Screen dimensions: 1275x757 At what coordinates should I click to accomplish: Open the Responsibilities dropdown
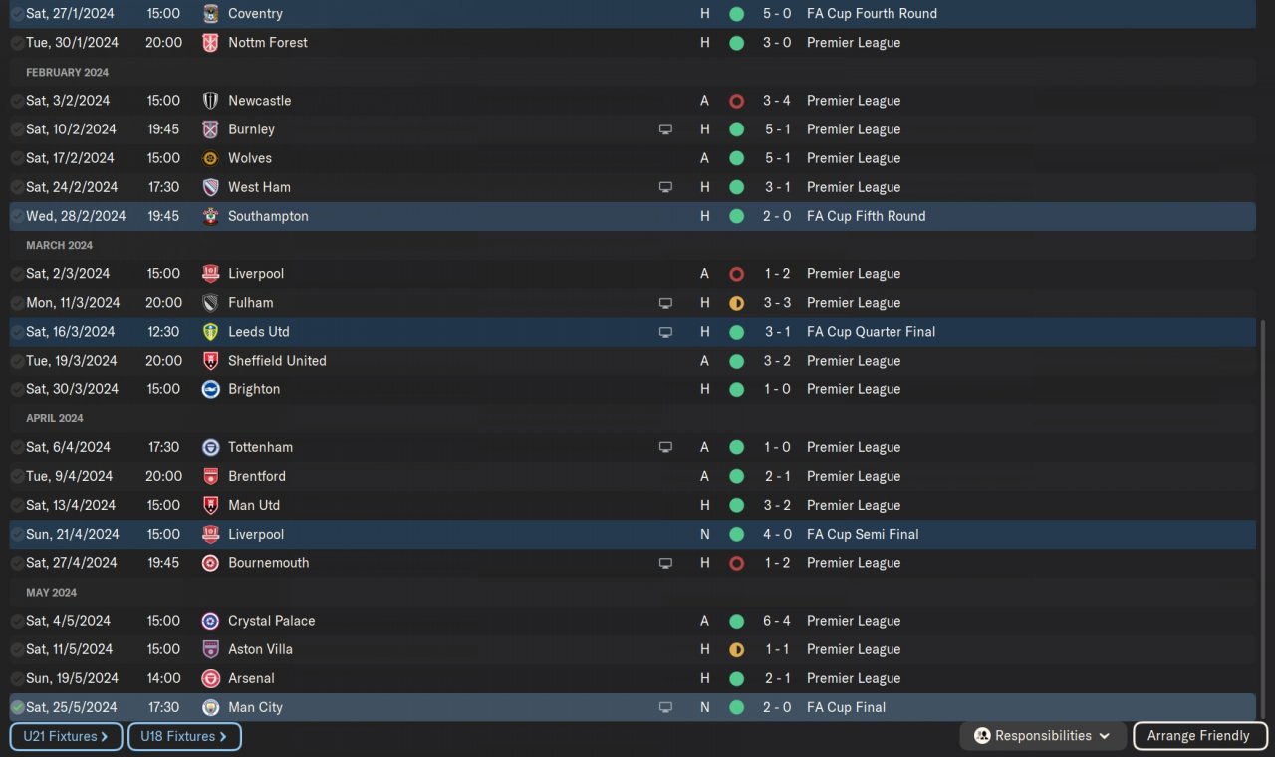coord(1041,736)
